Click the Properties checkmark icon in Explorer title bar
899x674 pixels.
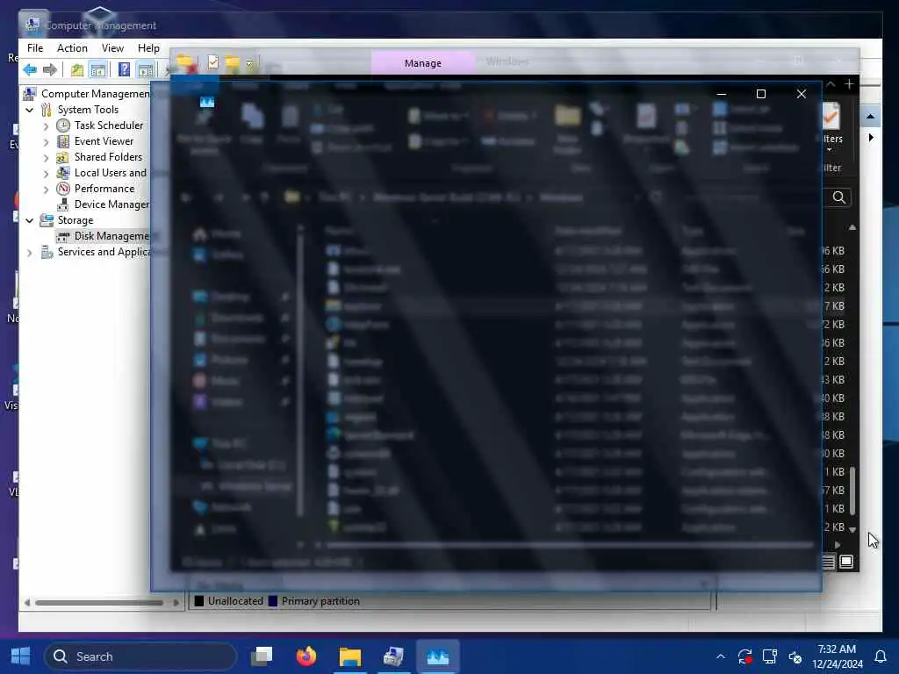tap(212, 62)
